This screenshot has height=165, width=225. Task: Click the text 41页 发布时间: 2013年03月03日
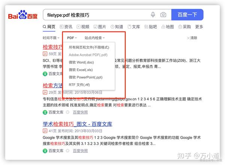pos(75,131)
